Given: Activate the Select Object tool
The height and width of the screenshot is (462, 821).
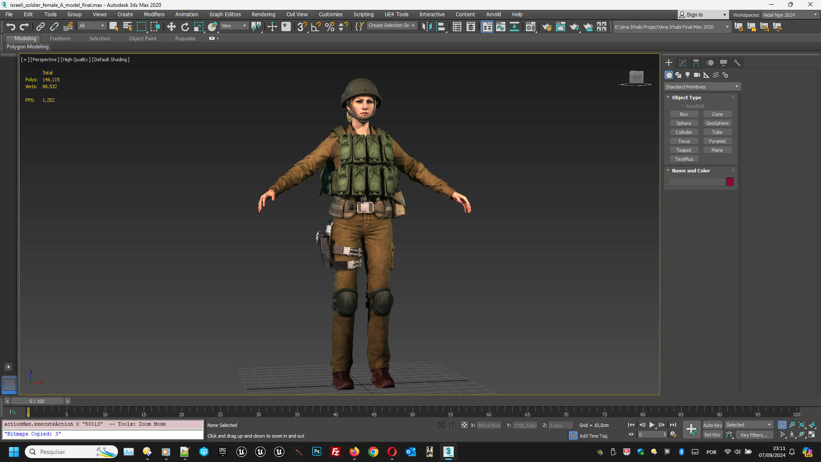Looking at the screenshot, I should point(114,27).
